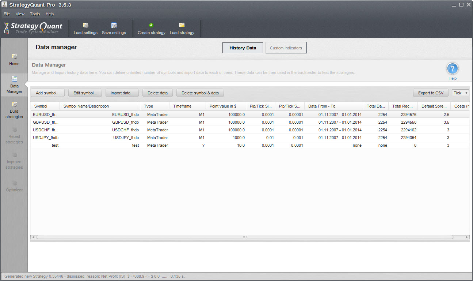Select the Data Manager sidebar icon
The image size is (473, 281).
tap(14, 78)
